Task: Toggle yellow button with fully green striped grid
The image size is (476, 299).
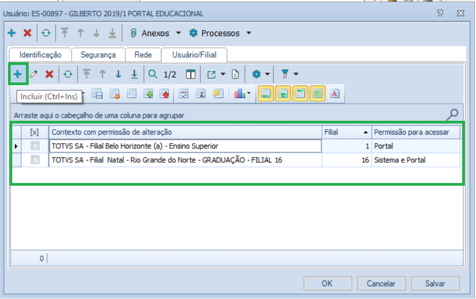Action: point(318,94)
